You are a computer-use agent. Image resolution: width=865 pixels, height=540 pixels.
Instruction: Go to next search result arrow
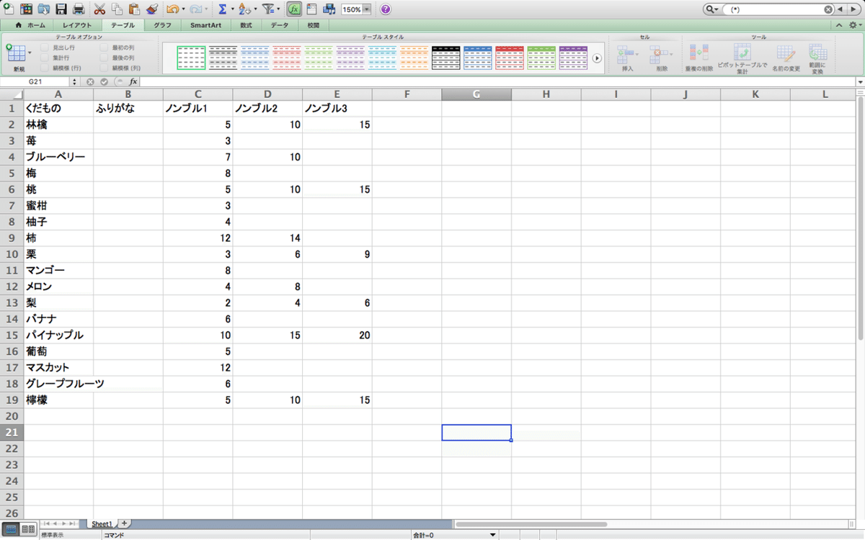853,9
